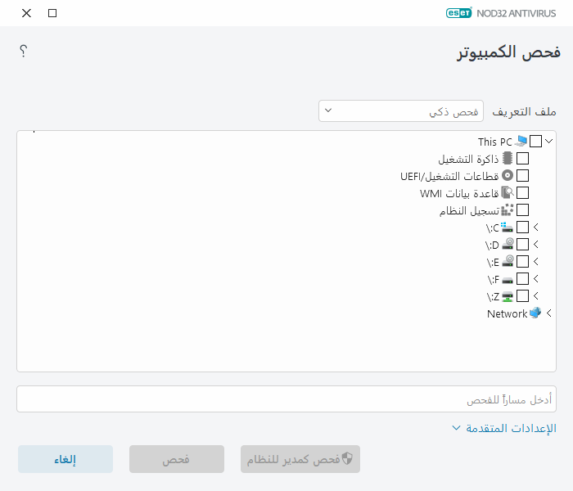
Task: Tick the قاعدة بيانات WMI checkbox
Action: 522,192
